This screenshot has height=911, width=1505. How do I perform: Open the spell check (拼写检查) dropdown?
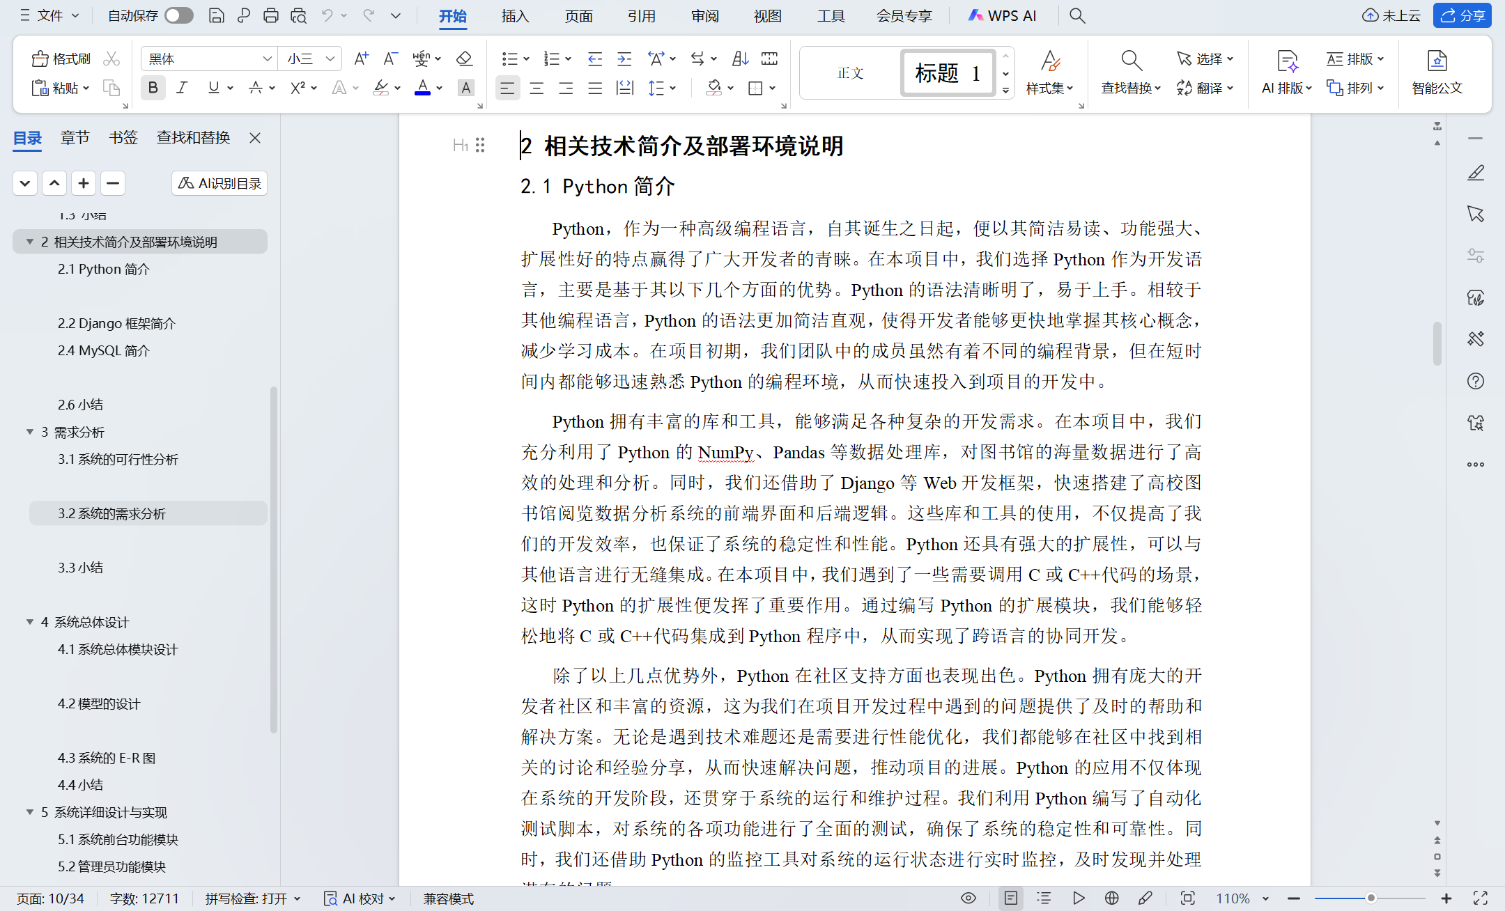pyautogui.click(x=253, y=898)
